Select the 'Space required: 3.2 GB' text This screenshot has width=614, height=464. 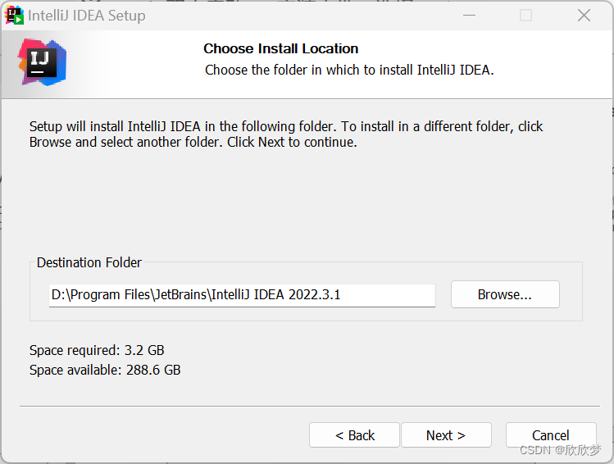point(97,350)
